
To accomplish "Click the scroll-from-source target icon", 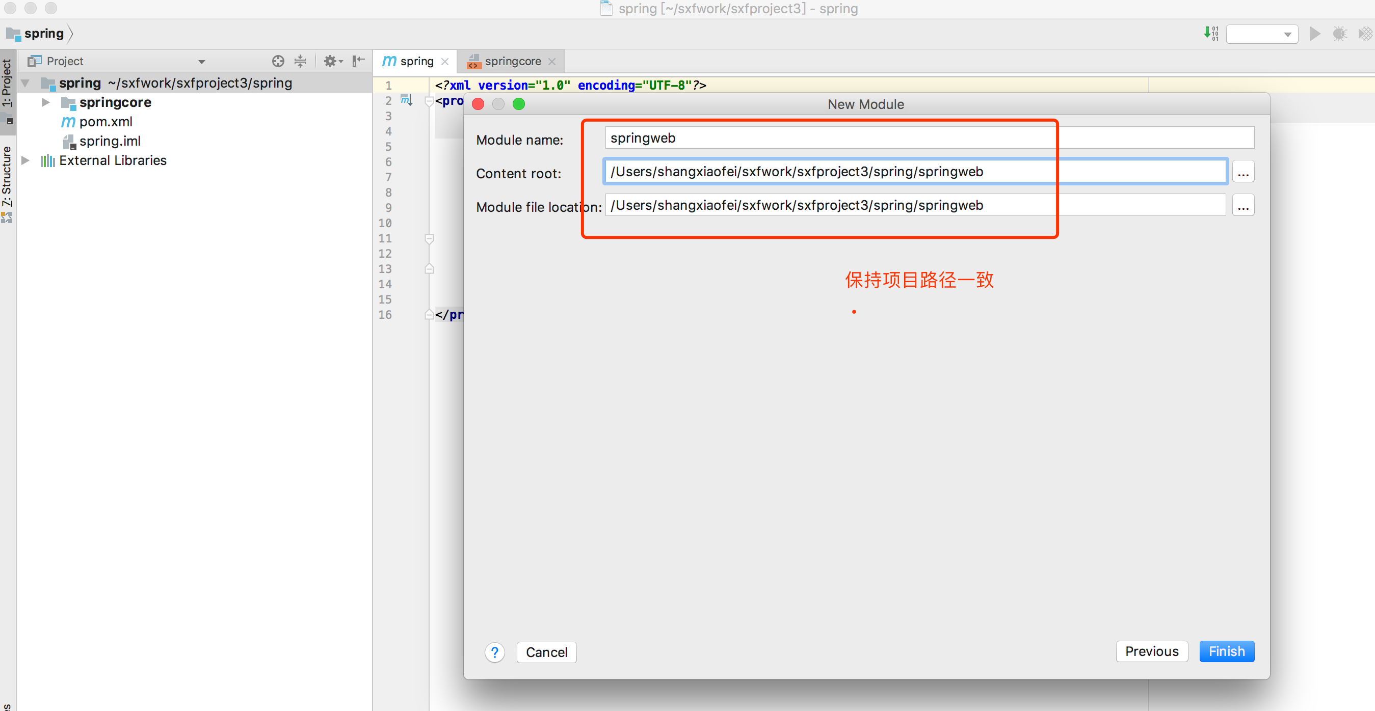I will (278, 61).
